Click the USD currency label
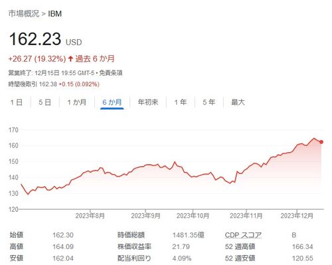 [x=74, y=43]
